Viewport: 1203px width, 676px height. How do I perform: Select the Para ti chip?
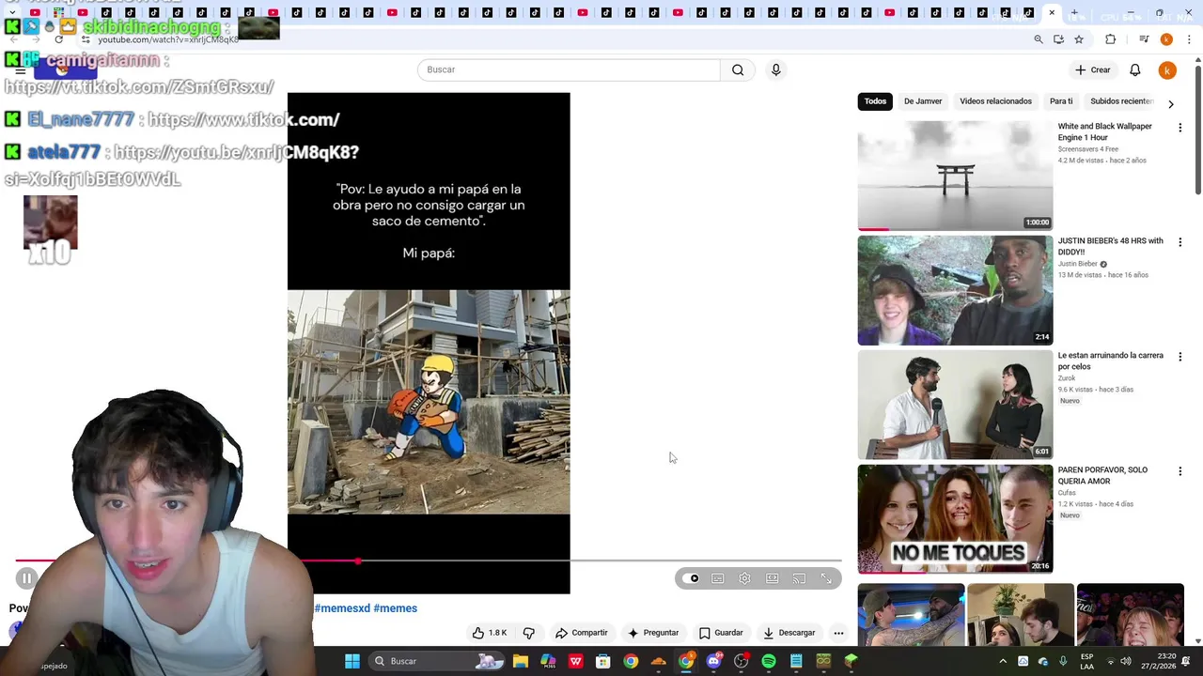point(1061,101)
